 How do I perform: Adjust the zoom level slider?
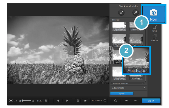[26, 101]
